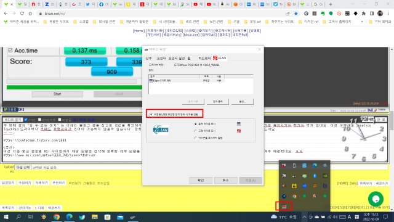Click the red-boxed ELAN icon in tray overflow

pyautogui.click(x=284, y=207)
